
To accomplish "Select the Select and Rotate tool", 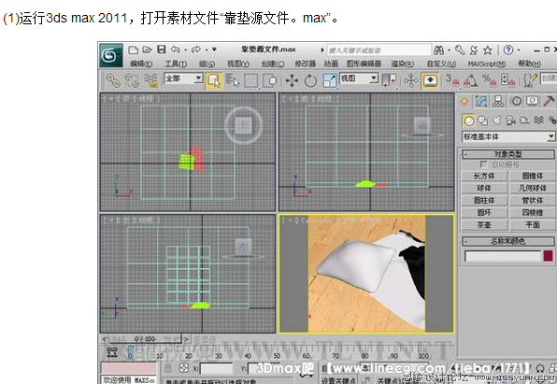I will point(310,80).
